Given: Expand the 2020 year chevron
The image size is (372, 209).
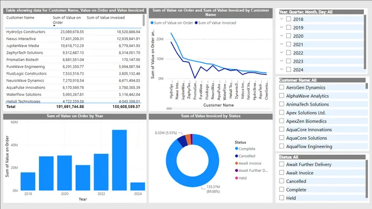Looking at the screenshot, I should pos(281,35).
